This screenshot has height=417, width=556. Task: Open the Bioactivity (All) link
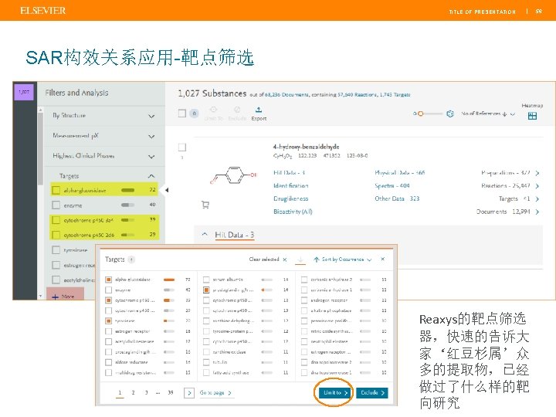pos(293,212)
